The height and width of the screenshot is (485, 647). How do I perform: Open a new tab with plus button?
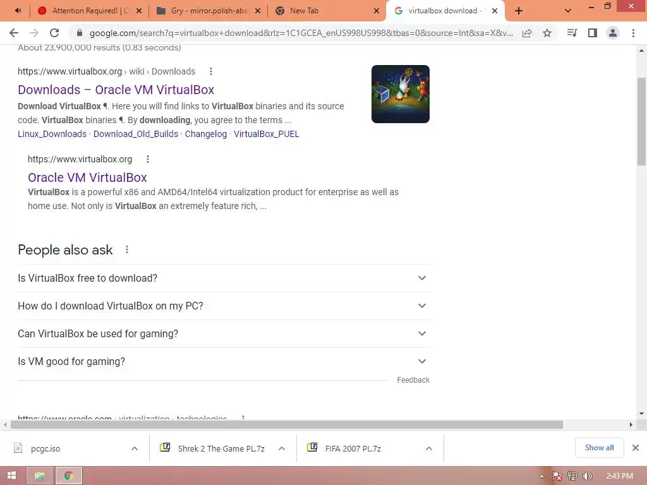click(x=519, y=11)
